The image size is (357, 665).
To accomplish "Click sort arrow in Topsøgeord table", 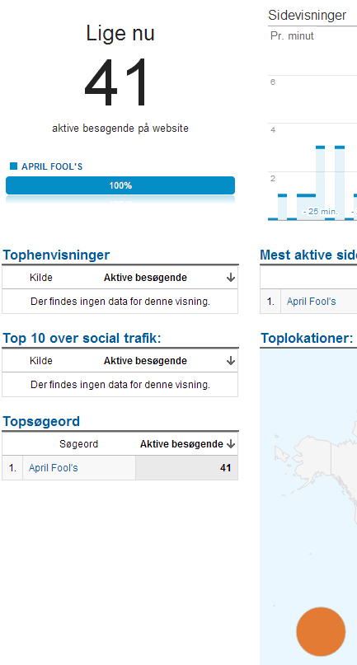I will coord(231,444).
